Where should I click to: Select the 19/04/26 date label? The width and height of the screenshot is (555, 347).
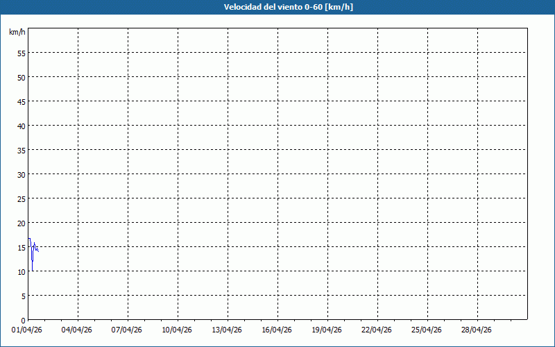[327, 330]
